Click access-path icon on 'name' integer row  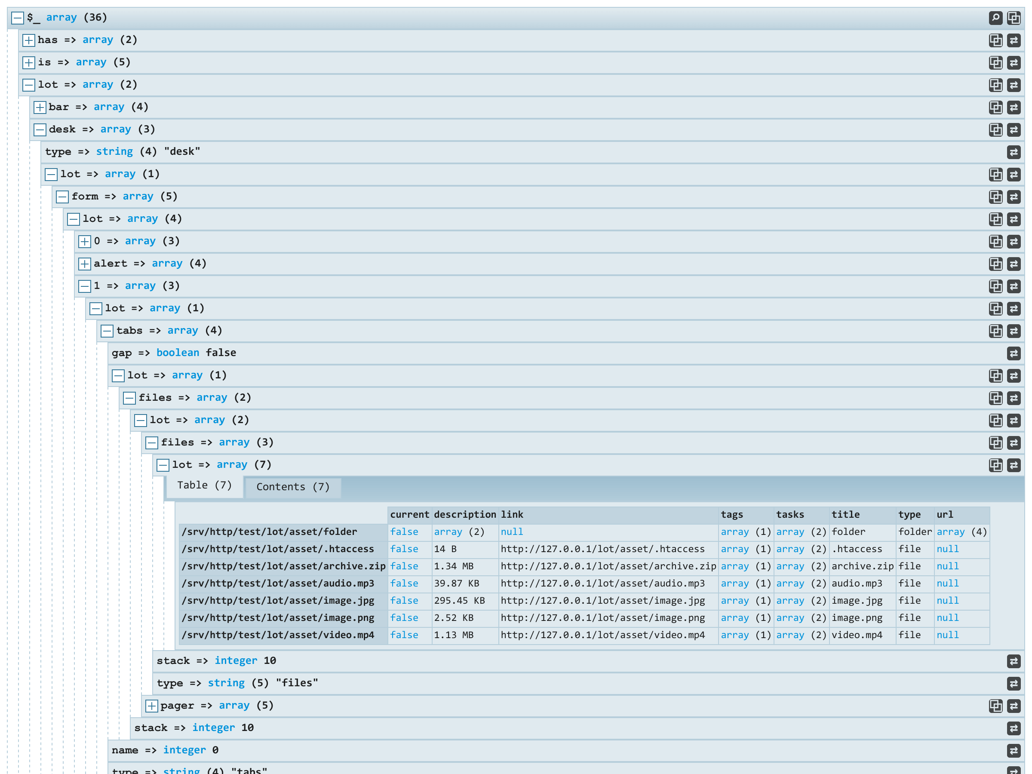point(1014,751)
